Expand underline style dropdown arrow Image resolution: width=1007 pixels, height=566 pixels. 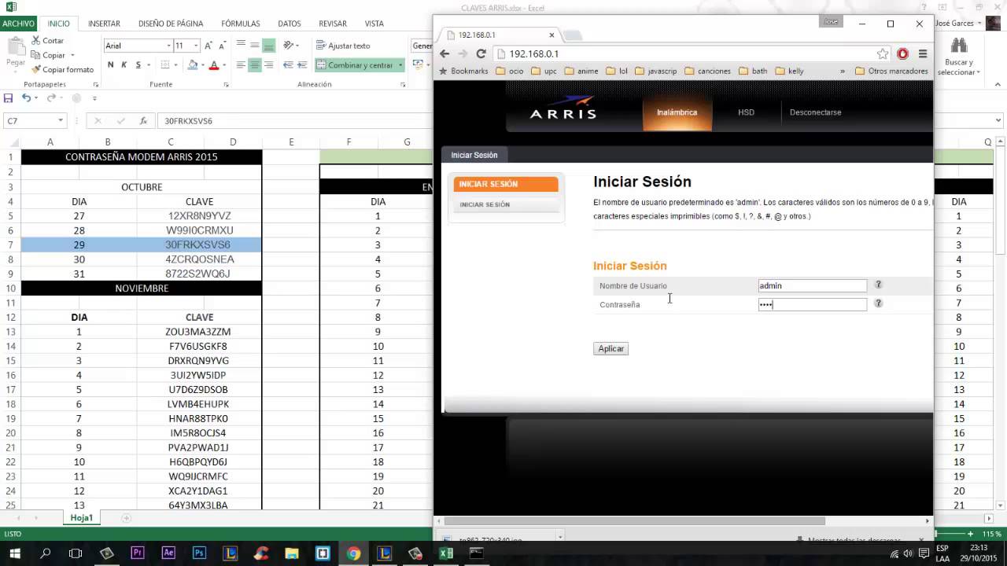click(x=148, y=65)
